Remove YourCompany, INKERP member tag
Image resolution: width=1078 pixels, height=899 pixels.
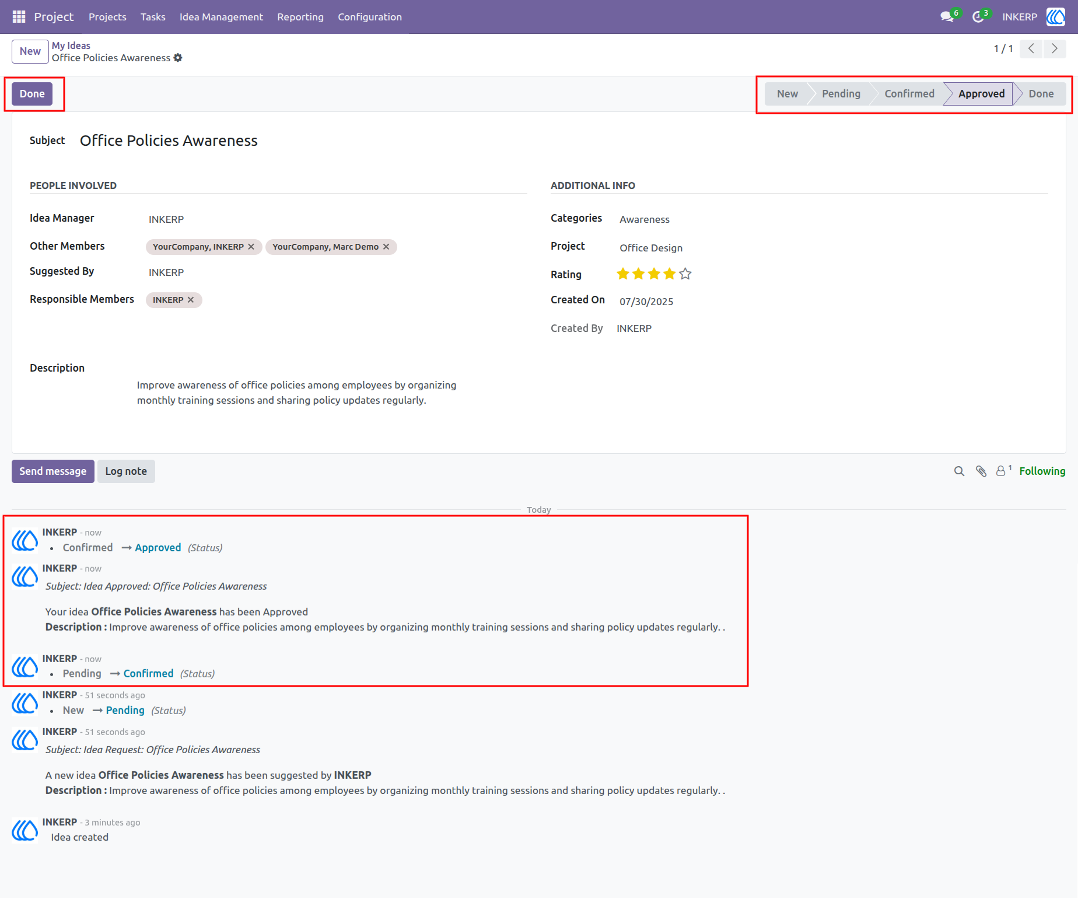pos(251,247)
